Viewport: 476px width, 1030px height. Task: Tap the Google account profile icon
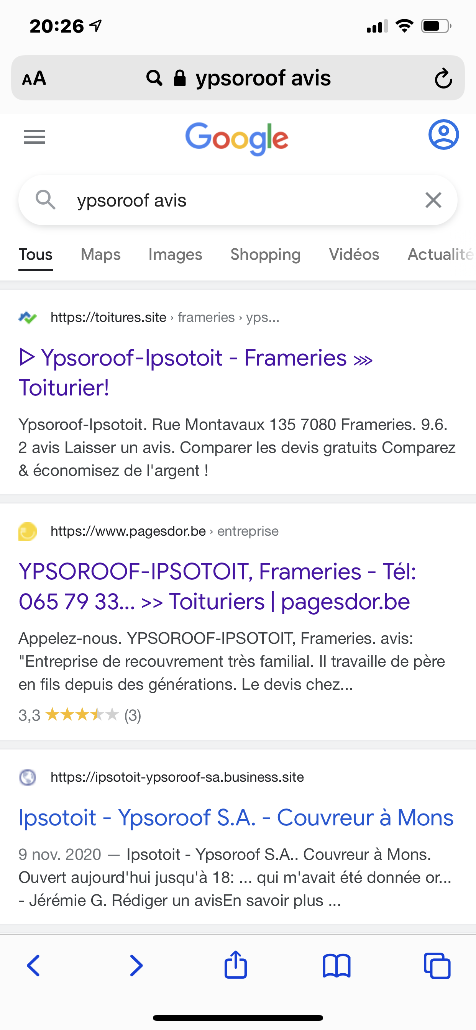tap(443, 135)
